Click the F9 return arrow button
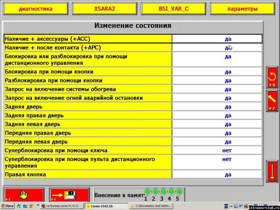This screenshot has width=280, height=210. coord(272,77)
